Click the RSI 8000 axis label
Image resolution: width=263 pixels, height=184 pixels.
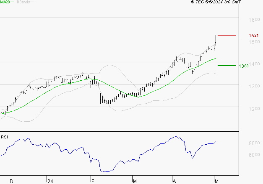pyautogui.click(x=254, y=143)
